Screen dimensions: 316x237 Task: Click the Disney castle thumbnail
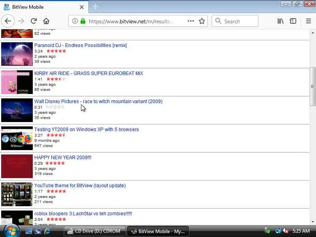tap(17, 110)
